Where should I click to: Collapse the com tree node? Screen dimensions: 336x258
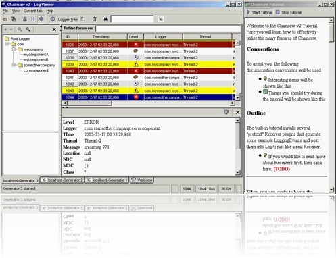click(x=7, y=44)
